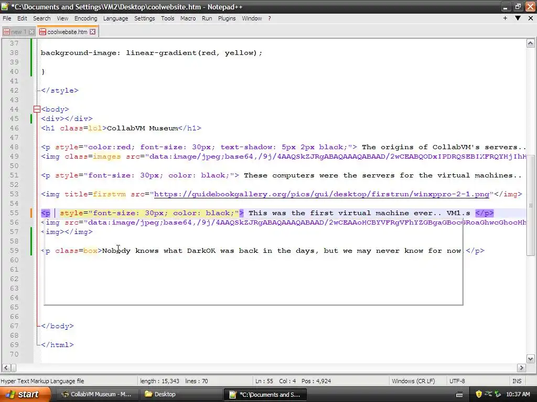The width and height of the screenshot is (537, 402).
Task: Click the horizontal scrollbar thumb
Action: click(14, 368)
